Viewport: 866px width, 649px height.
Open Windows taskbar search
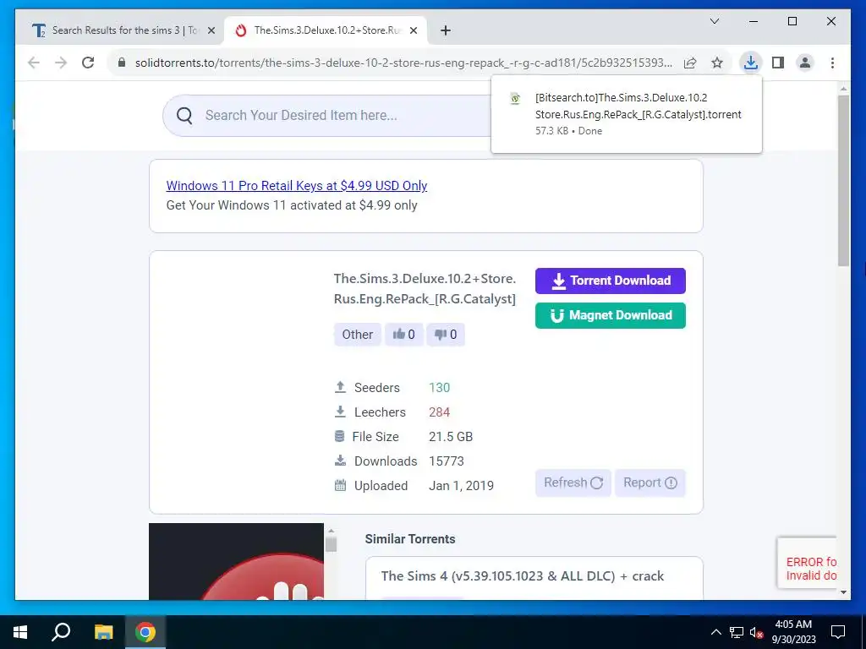click(x=61, y=632)
